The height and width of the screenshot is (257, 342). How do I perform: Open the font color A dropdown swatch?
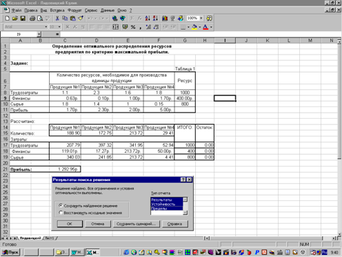[211, 27]
